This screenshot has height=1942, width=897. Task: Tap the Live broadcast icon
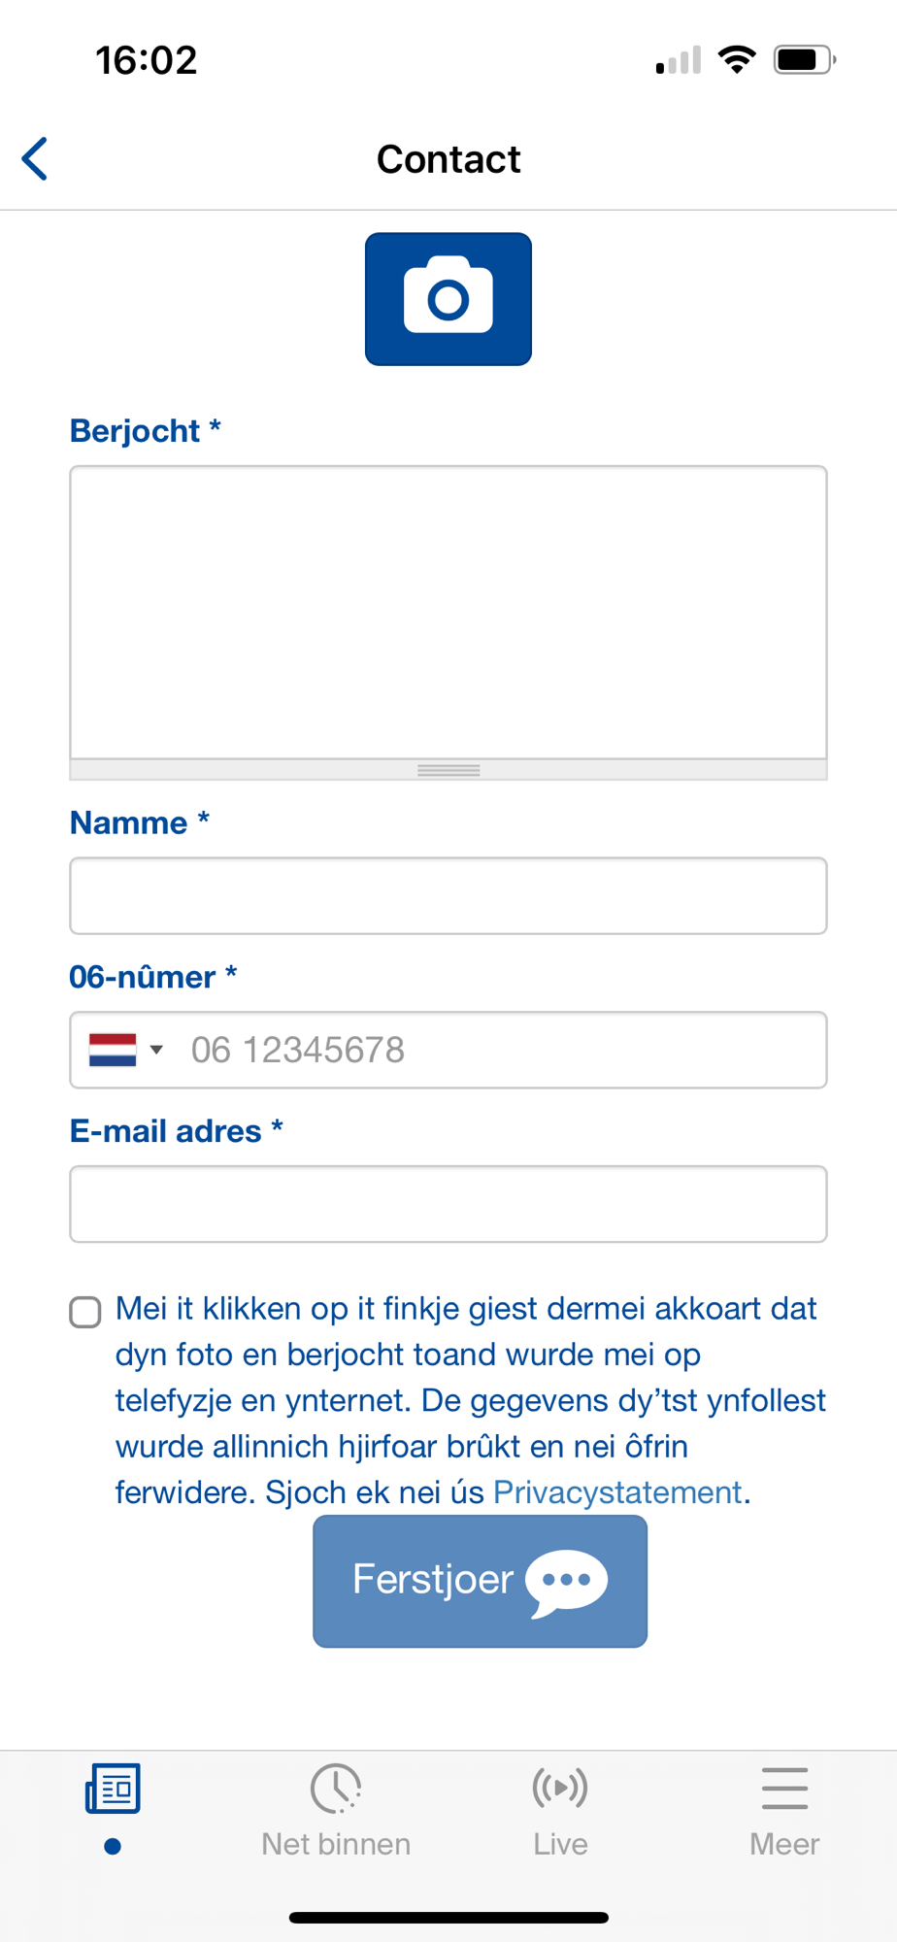(x=560, y=1788)
